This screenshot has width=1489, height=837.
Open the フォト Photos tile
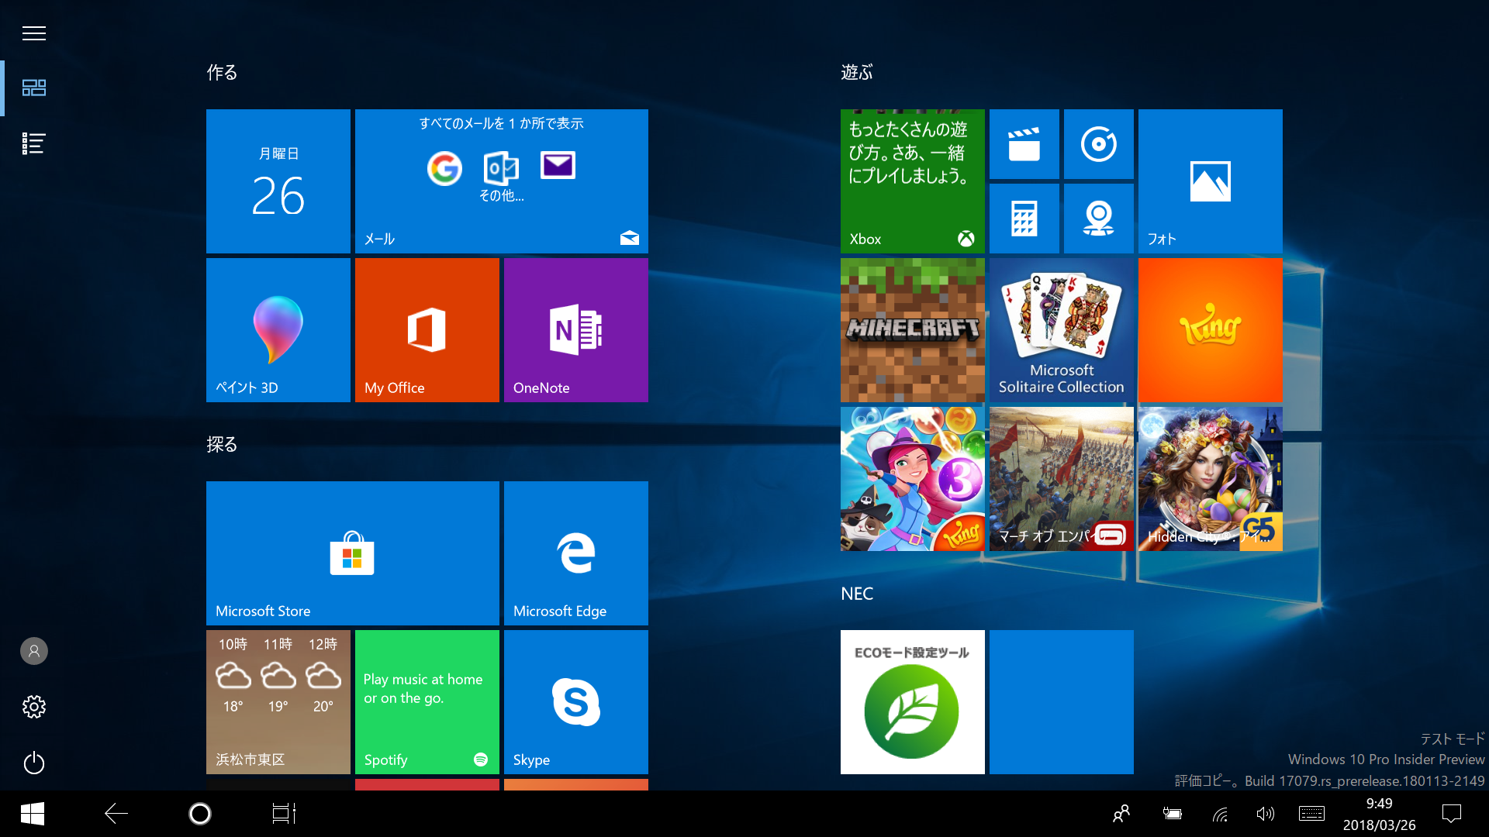(1211, 181)
